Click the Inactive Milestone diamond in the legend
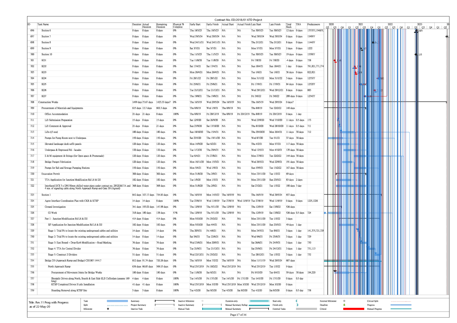Viewport: 457px width, 323px height. coord(202,301)
